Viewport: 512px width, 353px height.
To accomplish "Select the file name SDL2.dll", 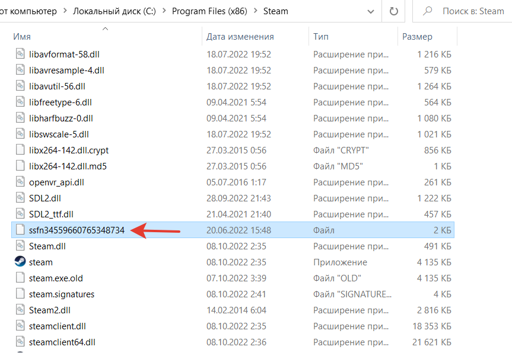I will point(44,198).
